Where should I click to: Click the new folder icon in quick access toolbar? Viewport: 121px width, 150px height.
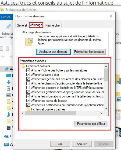8,48
